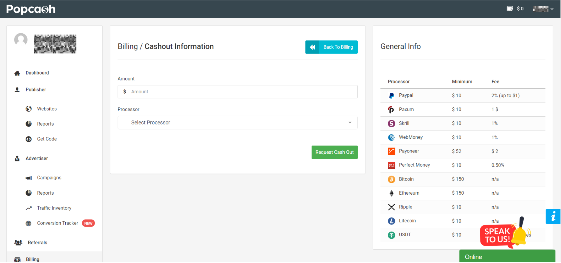The image size is (561, 263).
Task: Click the Advertiser Reports pie chart icon
Action: 29,193
